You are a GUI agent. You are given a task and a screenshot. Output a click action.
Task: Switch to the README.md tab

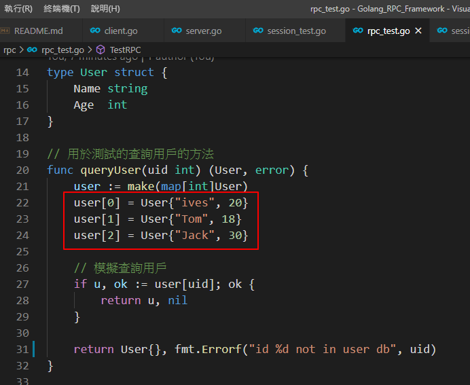click(x=38, y=31)
